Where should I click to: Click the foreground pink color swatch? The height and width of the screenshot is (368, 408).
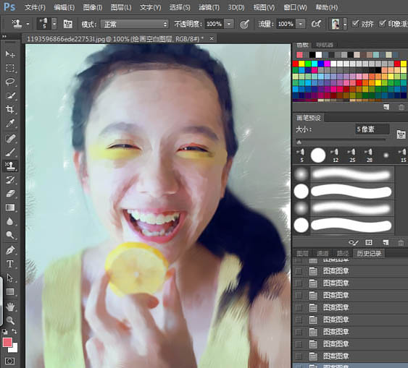pos(7,343)
